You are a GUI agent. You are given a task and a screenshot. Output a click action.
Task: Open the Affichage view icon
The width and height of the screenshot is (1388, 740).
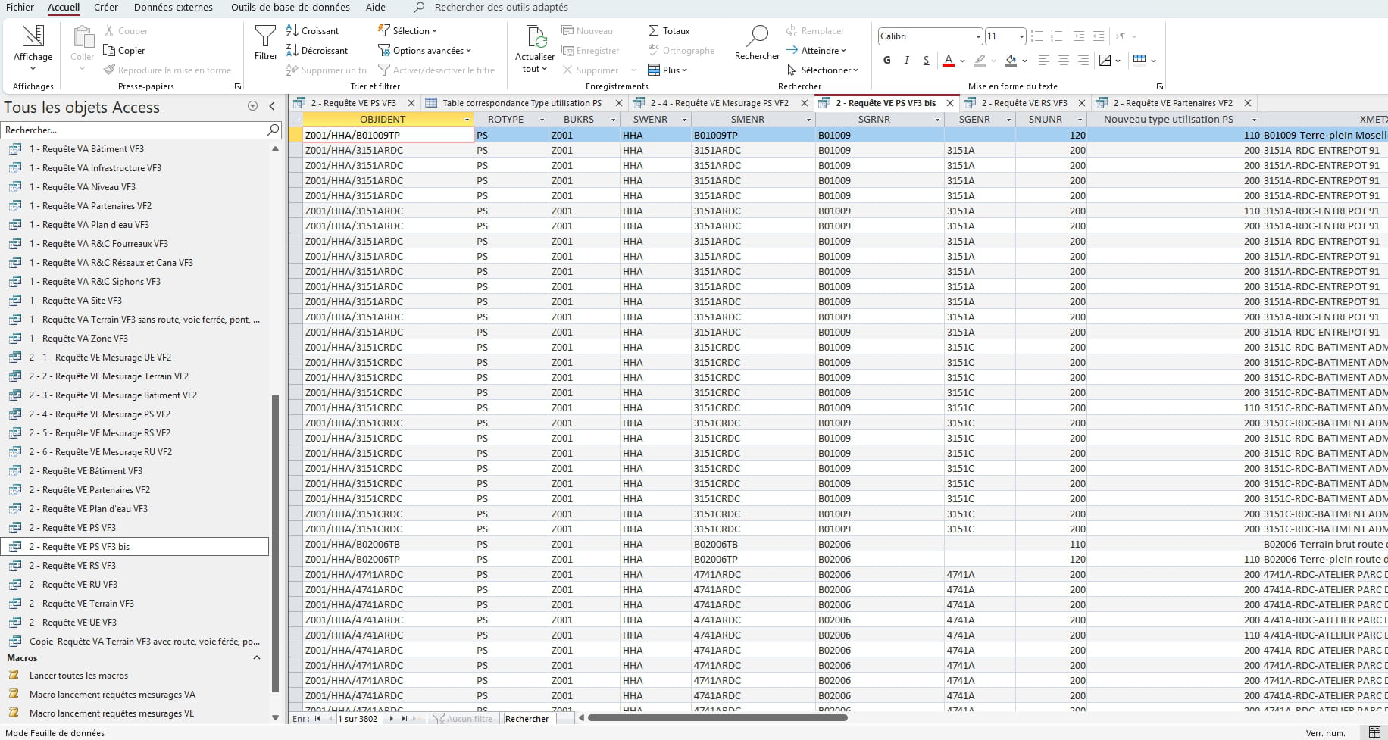click(x=33, y=36)
